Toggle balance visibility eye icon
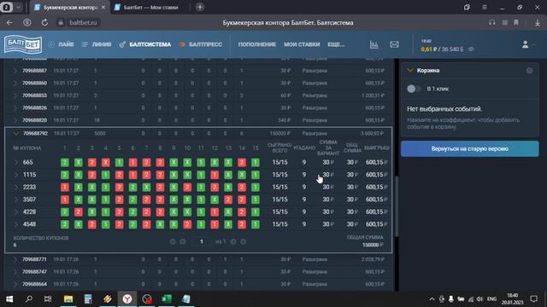The image size is (547, 307). tap(471, 49)
